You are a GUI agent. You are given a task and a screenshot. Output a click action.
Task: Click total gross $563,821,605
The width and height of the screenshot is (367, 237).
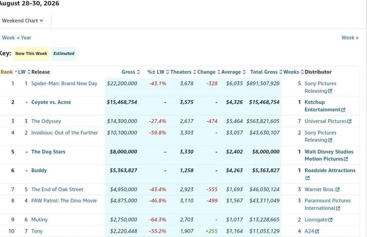(263, 121)
